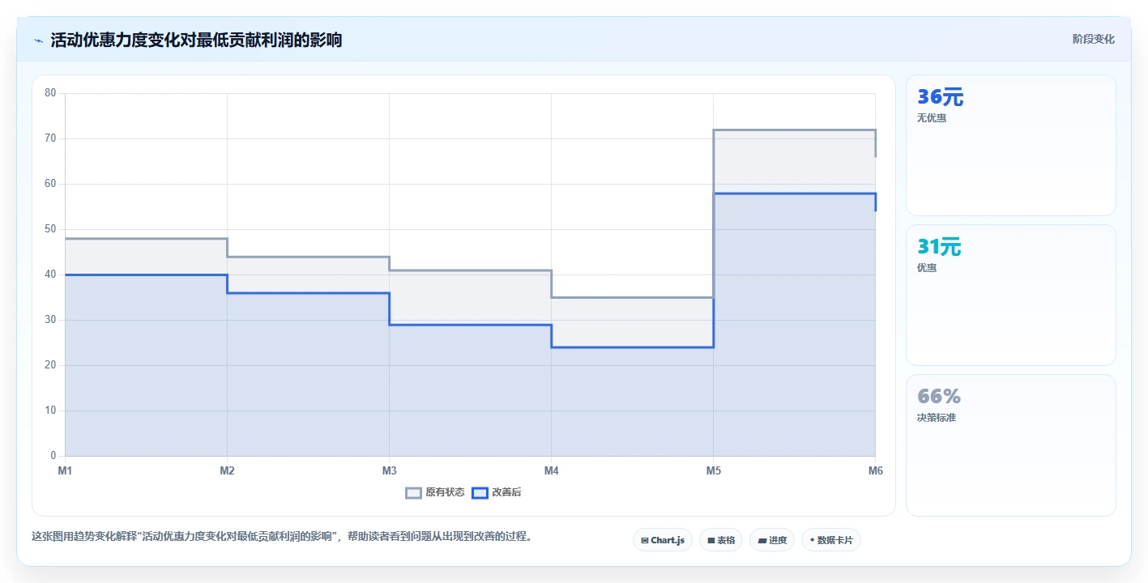Image resolution: width=1148 pixels, height=583 pixels.
Task: Click the 31元 value text
Action: [939, 247]
